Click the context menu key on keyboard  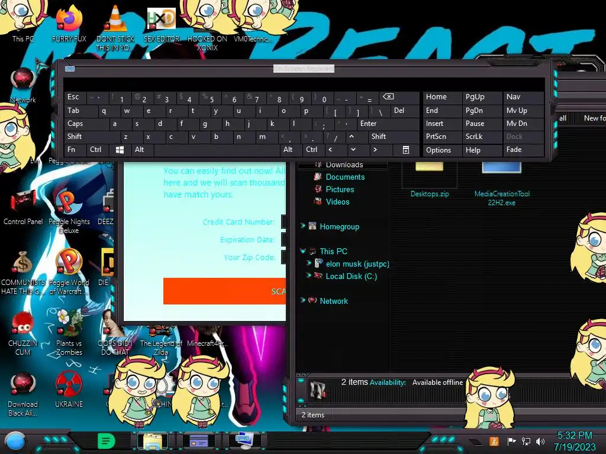tap(406, 150)
